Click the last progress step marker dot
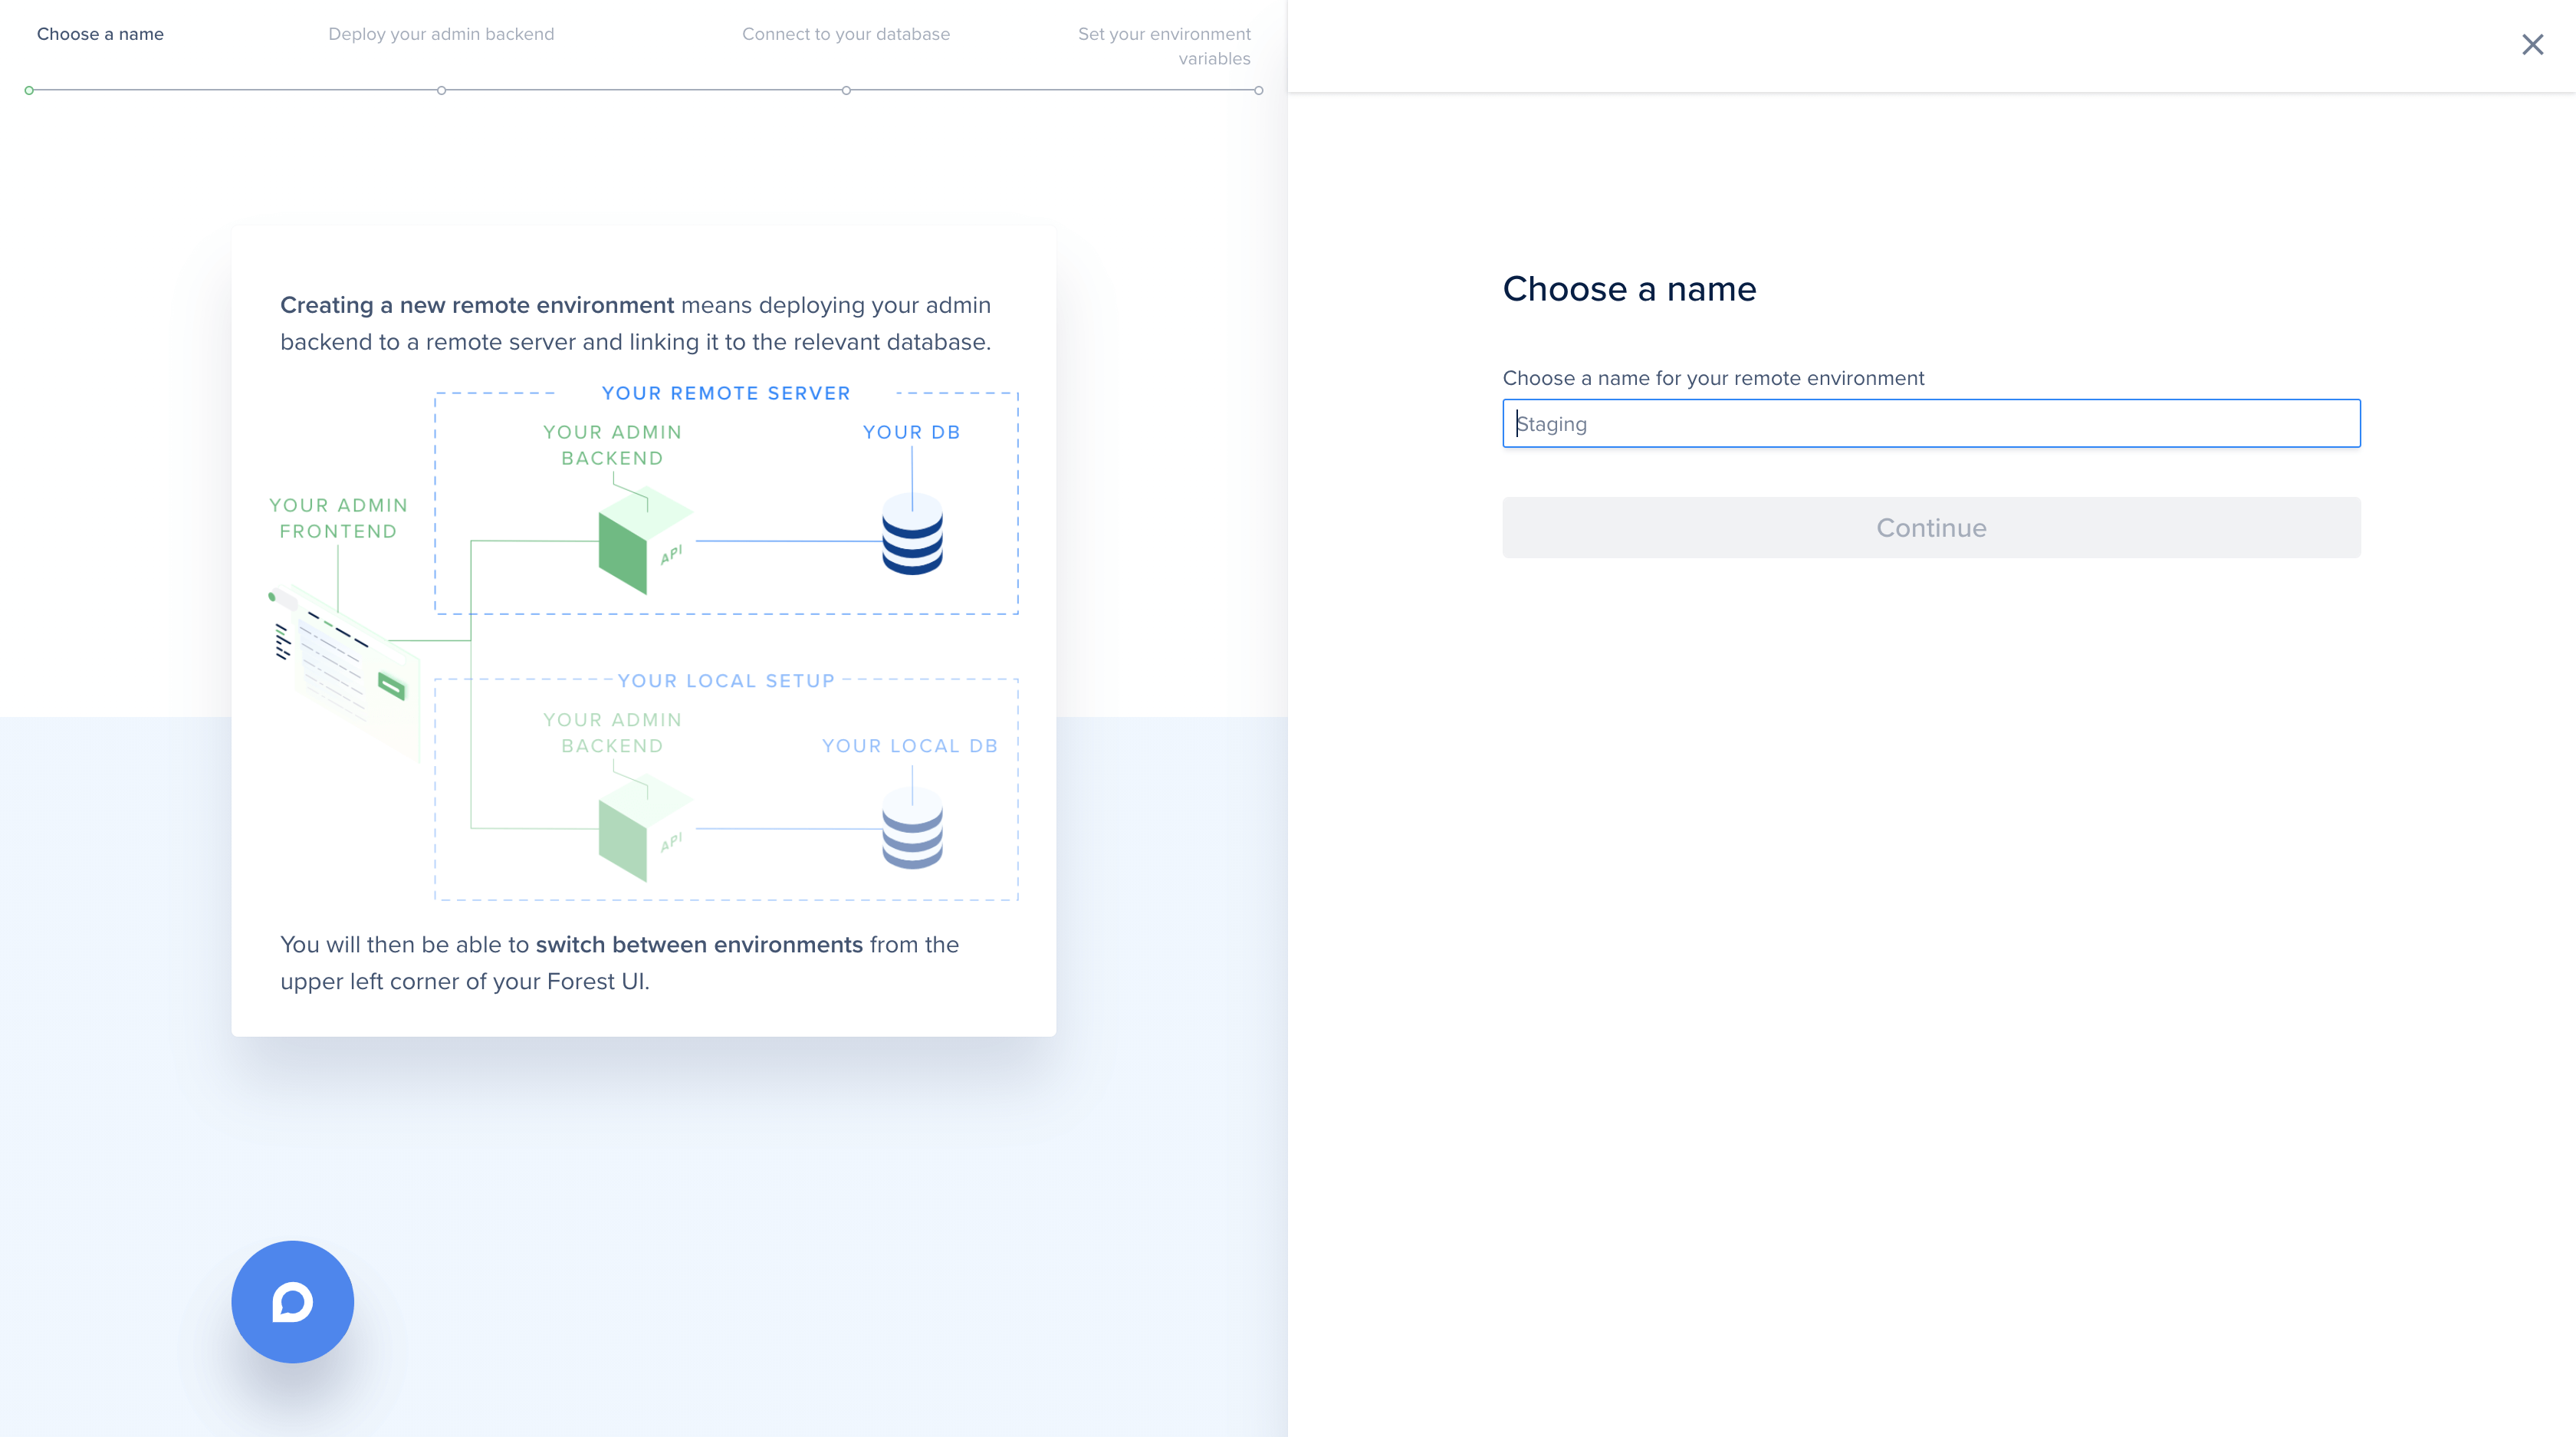Image resolution: width=2576 pixels, height=1437 pixels. [x=1258, y=90]
